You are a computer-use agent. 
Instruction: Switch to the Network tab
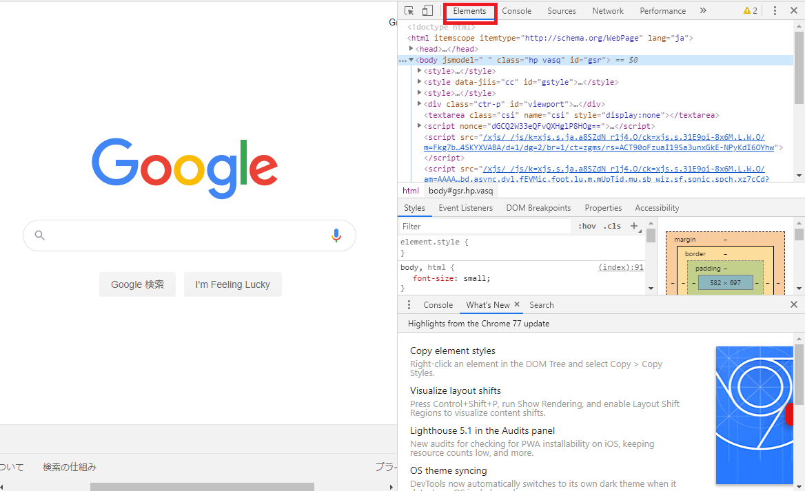point(608,11)
